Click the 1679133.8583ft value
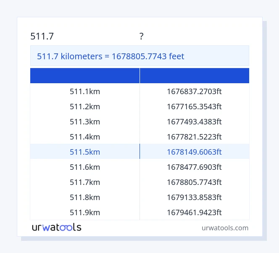 tap(194, 197)
